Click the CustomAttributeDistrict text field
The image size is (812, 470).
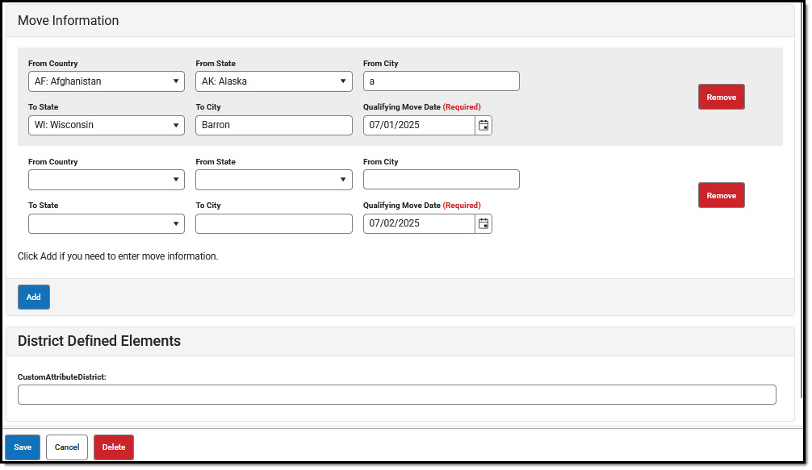coord(396,394)
